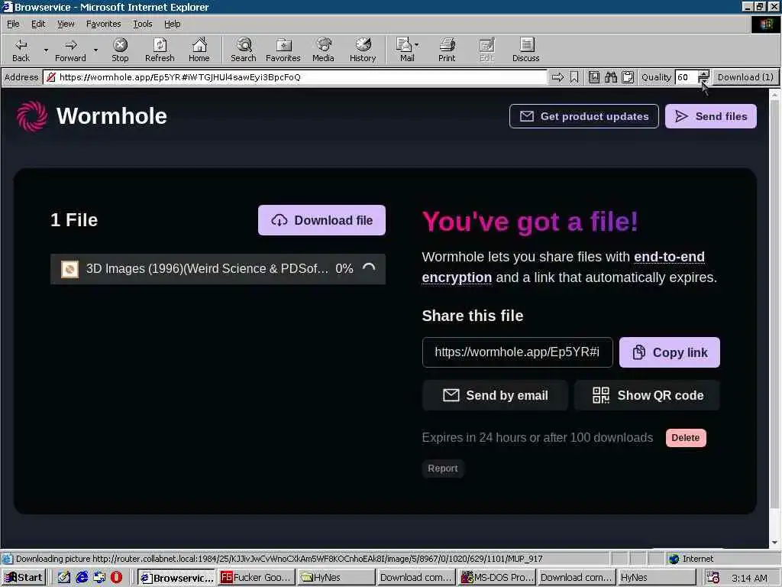
Task: Show the History pane from the toolbar
Action: (x=363, y=50)
